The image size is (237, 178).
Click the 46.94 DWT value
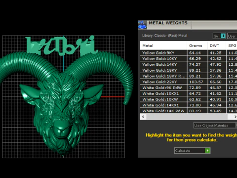point(216,105)
